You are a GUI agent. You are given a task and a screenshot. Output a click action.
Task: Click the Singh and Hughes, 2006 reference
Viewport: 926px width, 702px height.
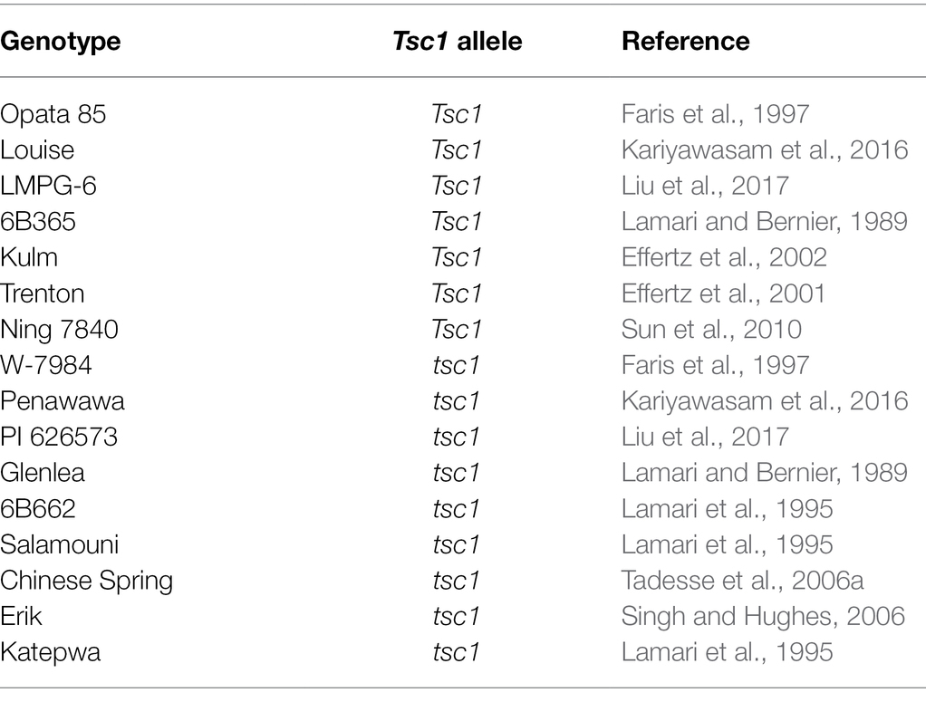763,616
